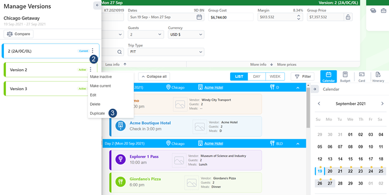This screenshot has height=195, width=389.
Task: Collapse the Manage Versions panel arrow
Action: pos(97,5)
